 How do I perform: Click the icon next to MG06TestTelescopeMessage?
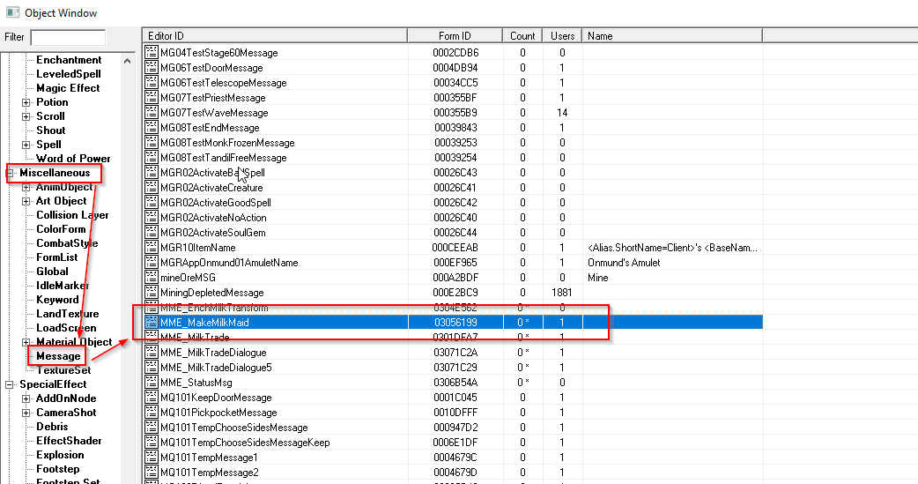(x=152, y=83)
